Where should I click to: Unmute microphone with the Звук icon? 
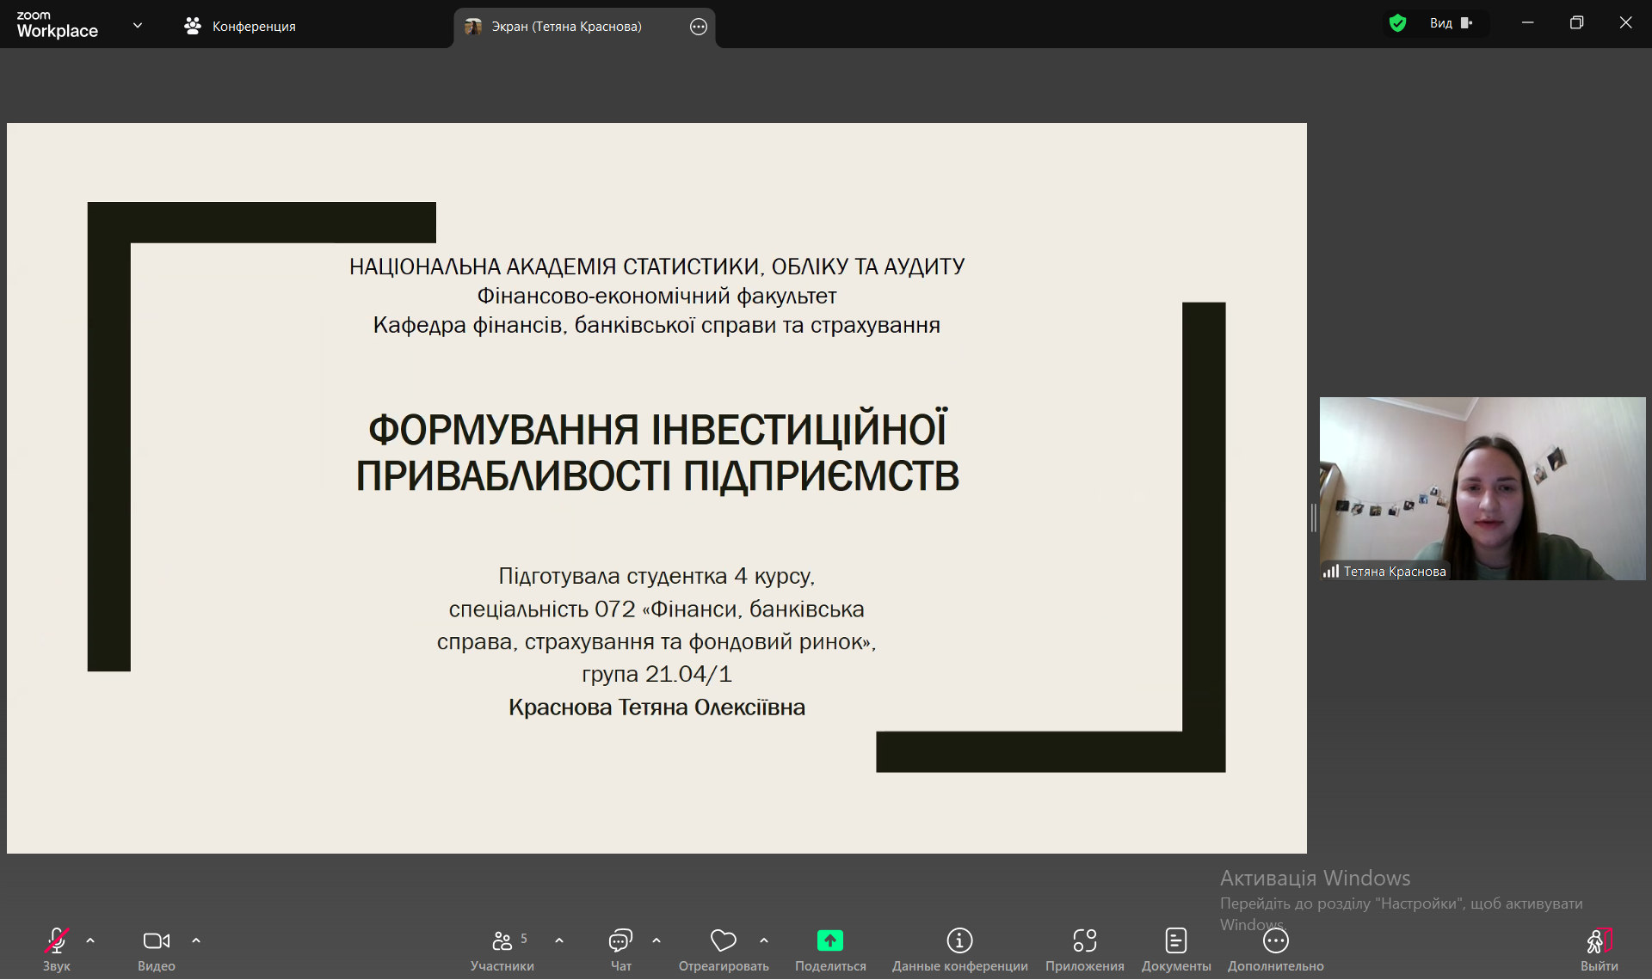(x=57, y=941)
